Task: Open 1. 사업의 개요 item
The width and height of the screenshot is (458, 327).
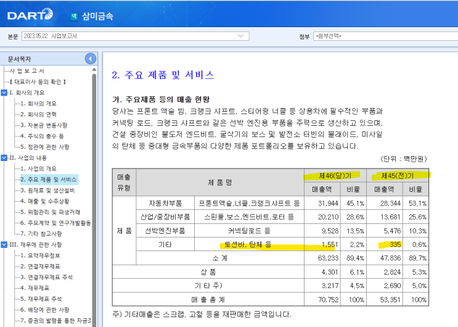Action: (39, 169)
